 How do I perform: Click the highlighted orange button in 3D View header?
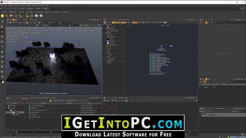(x=13, y=20)
